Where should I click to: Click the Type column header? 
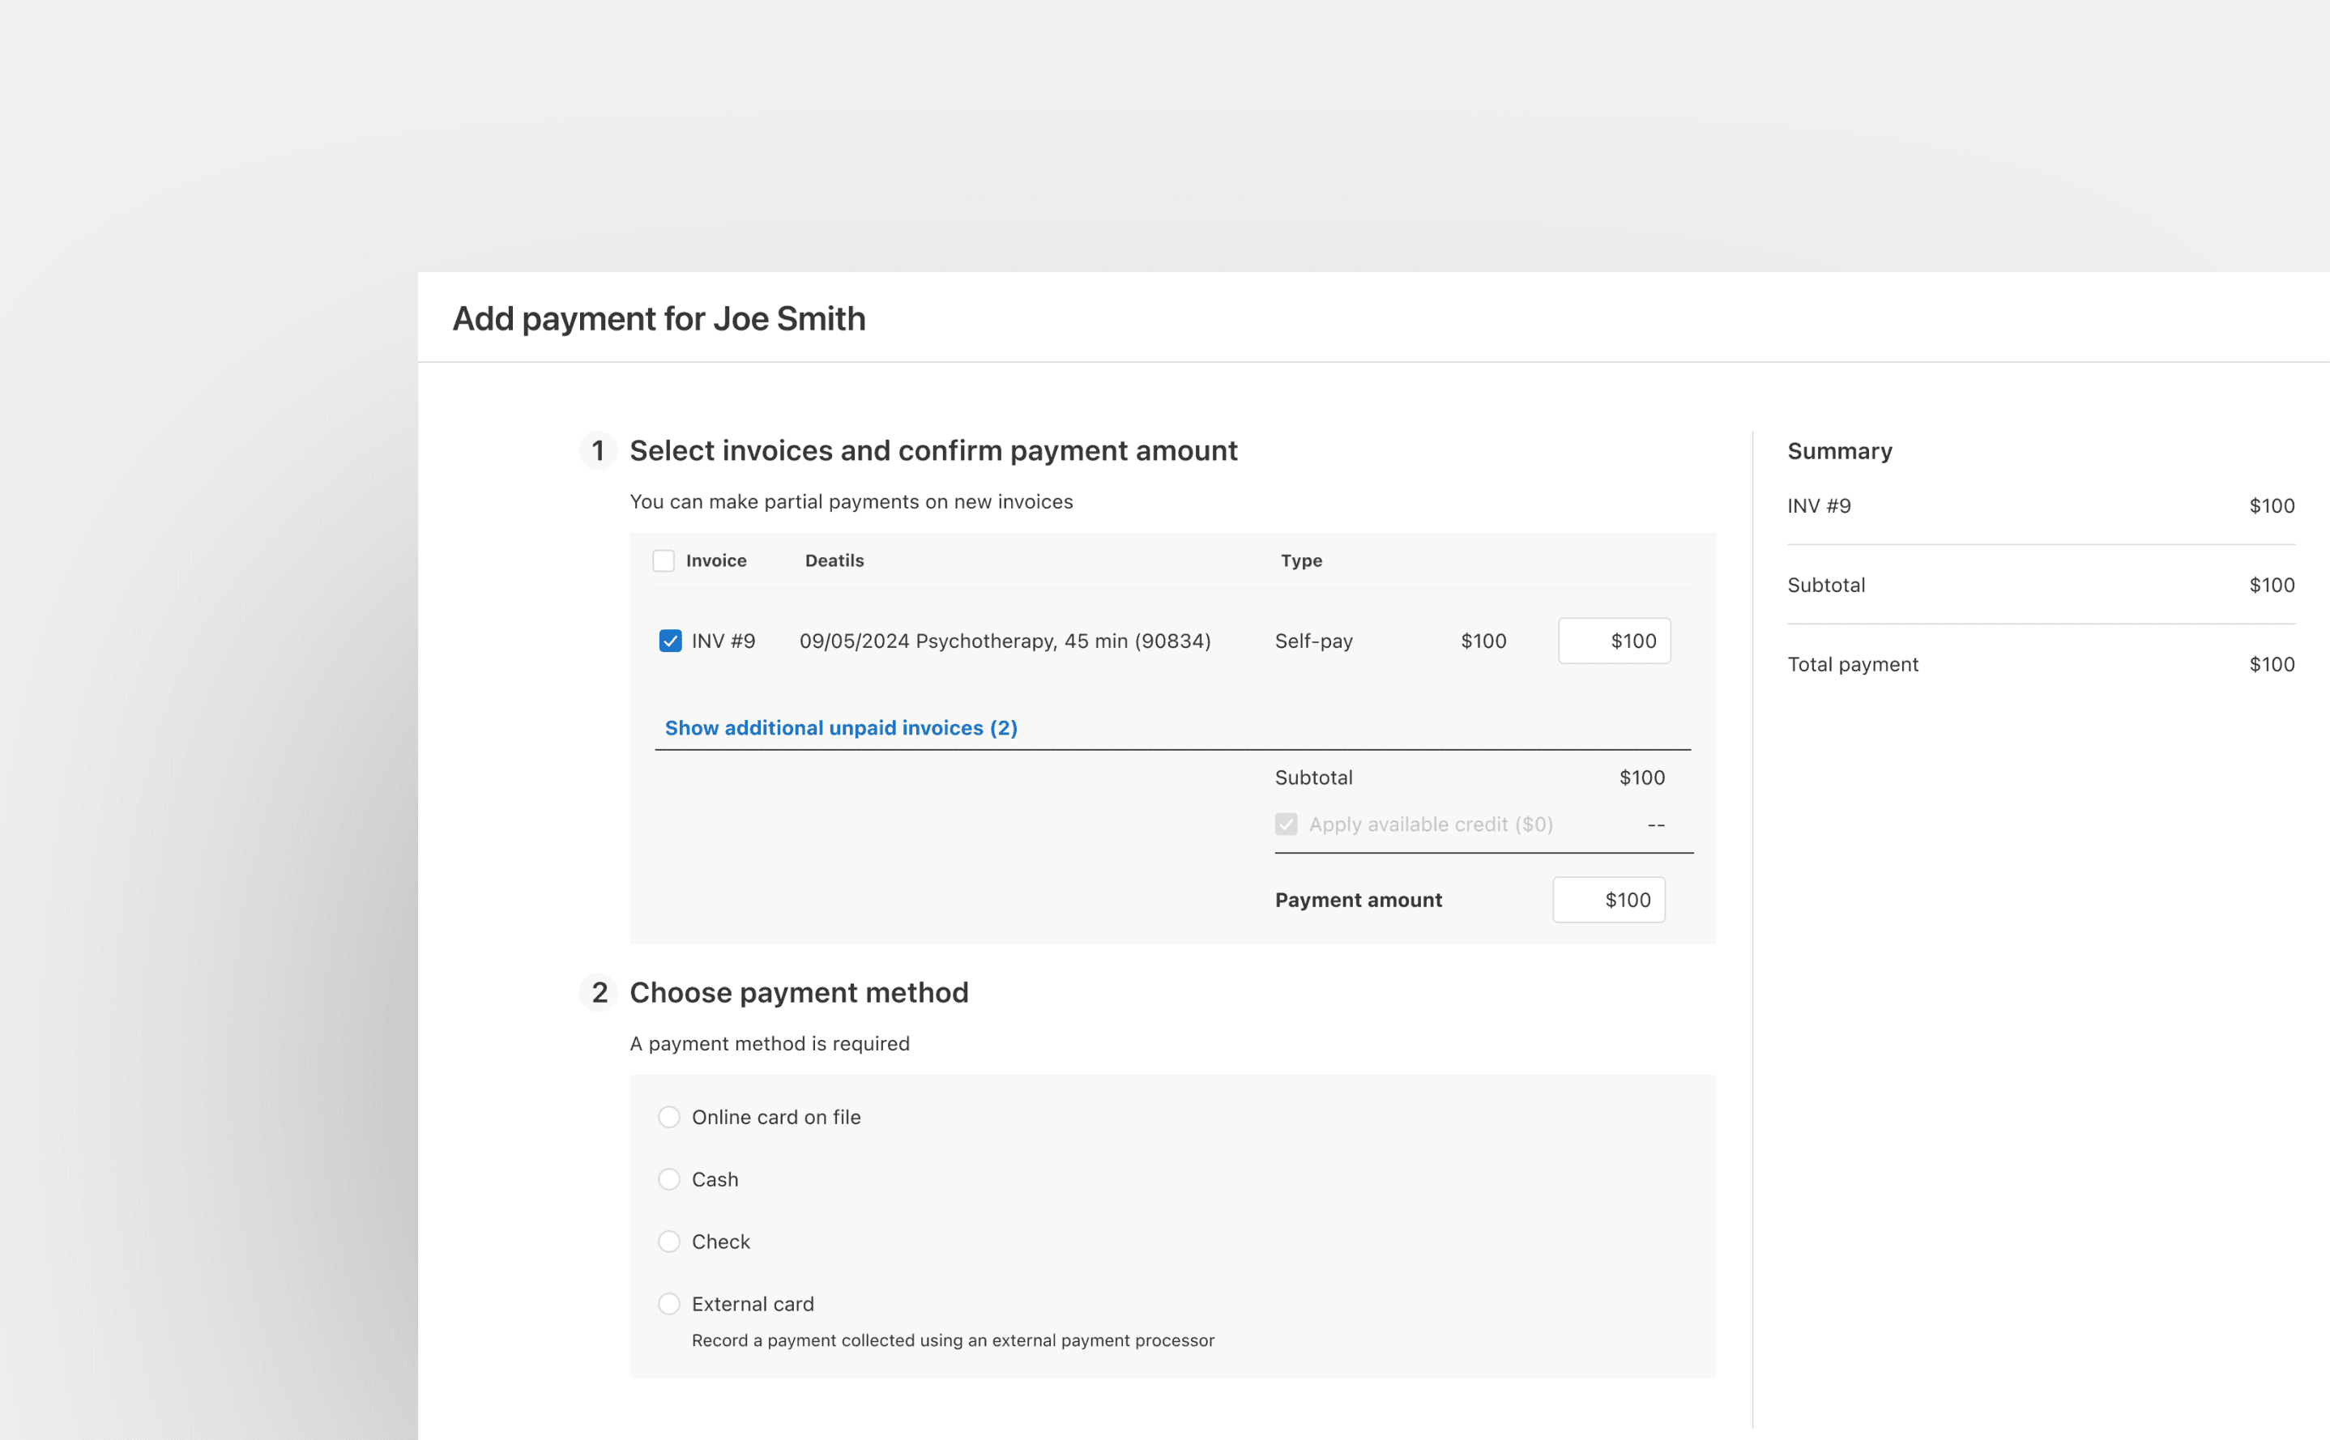pyautogui.click(x=1300, y=561)
